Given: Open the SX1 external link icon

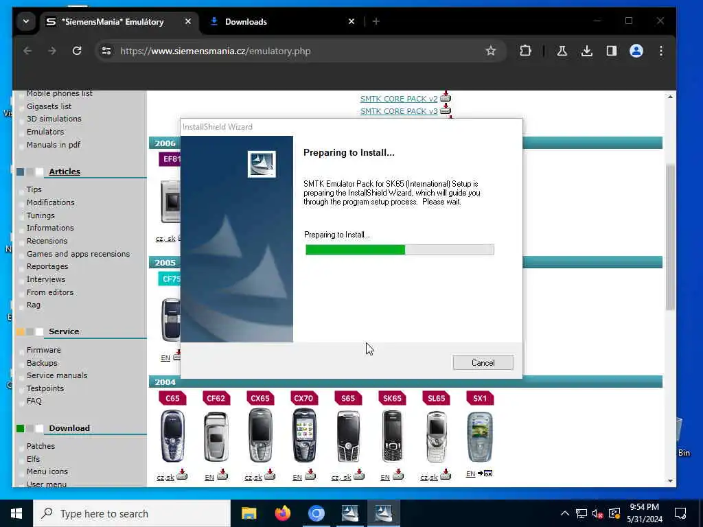Looking at the screenshot, I should 485,473.
